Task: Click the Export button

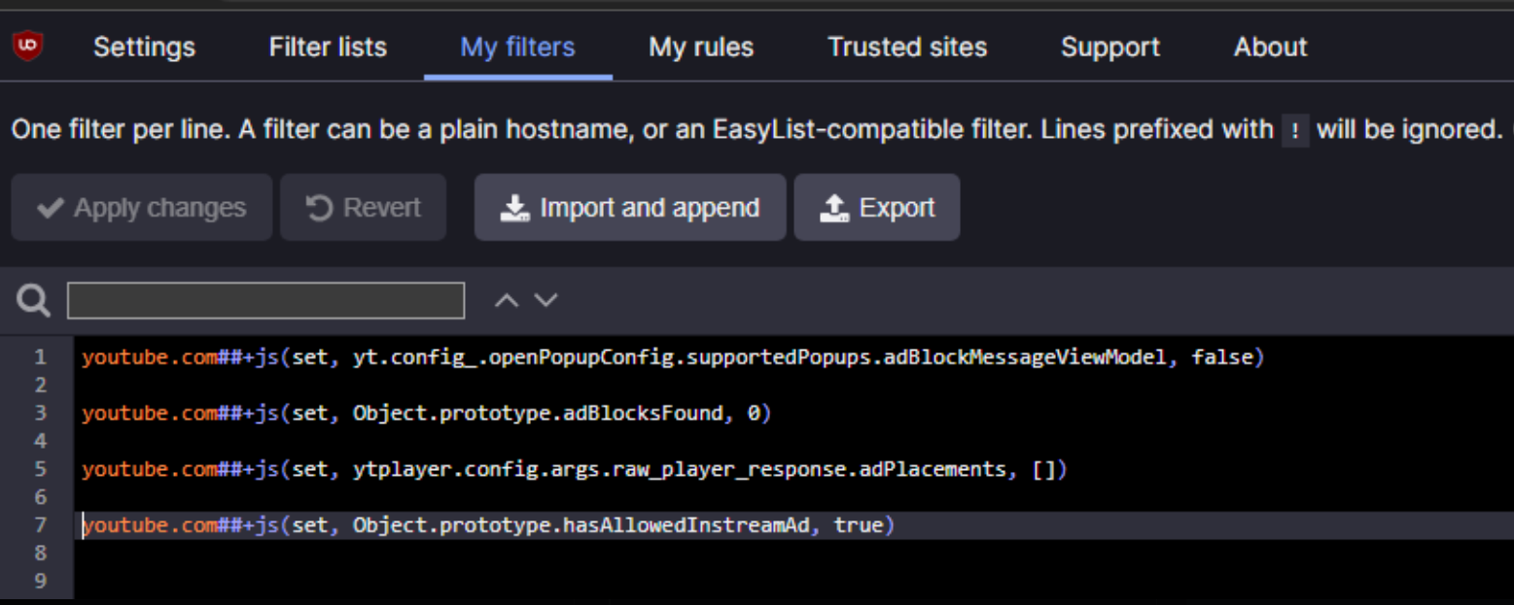Action: [x=877, y=207]
